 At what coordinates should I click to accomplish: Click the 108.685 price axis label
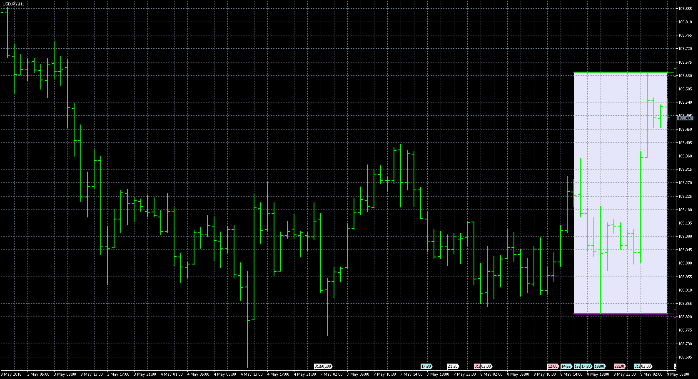coord(685,357)
